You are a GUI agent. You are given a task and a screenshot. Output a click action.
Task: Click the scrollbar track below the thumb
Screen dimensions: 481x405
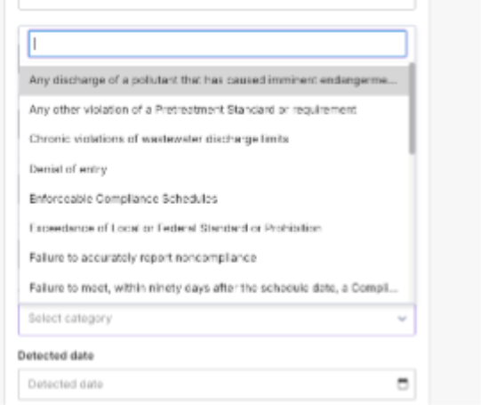point(413,227)
